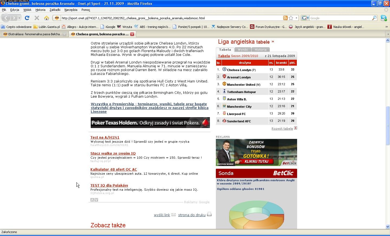Open TEST IQ dla Polaków link

tap(109, 185)
